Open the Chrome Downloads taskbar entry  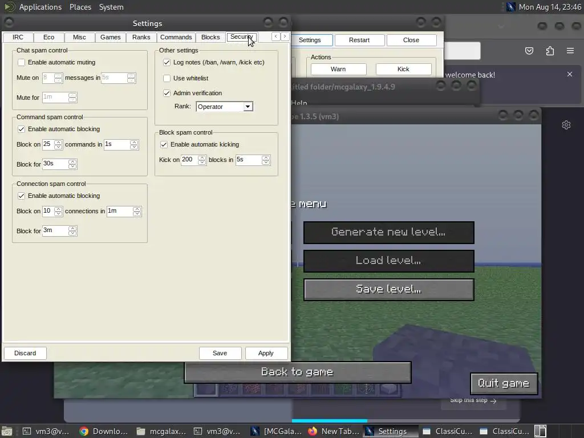104,431
